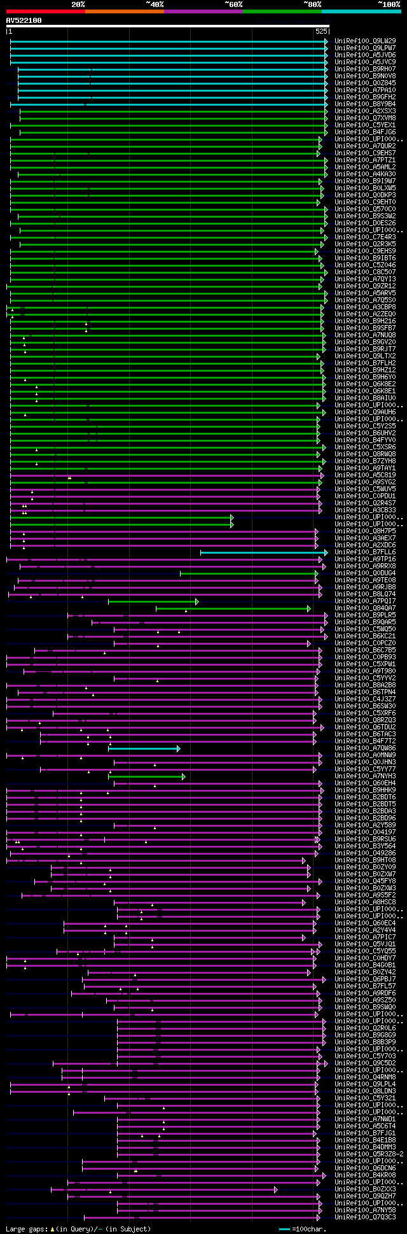This screenshot has width=407, height=1234.
Task: Select the UniRef100_Q0DKP3 label
Action: (365, 195)
